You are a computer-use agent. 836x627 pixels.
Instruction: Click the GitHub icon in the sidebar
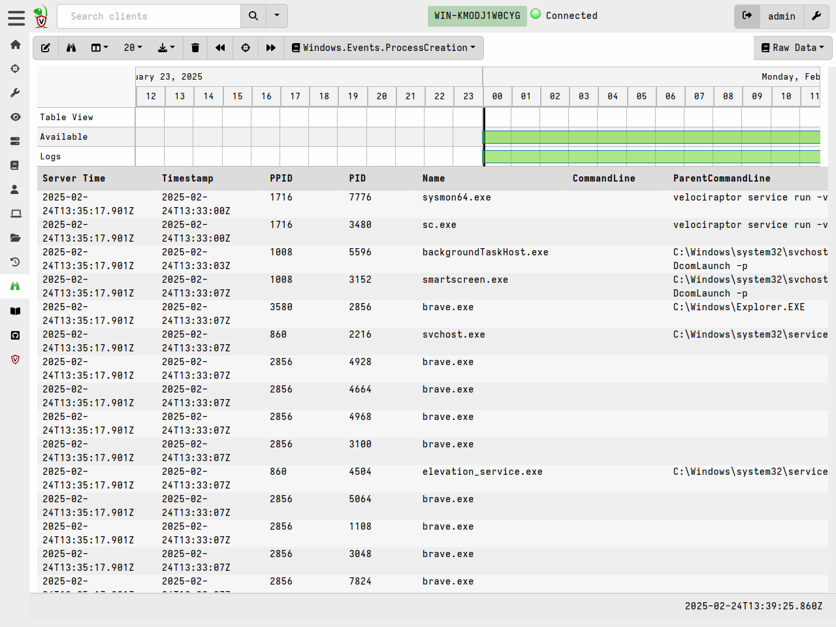[16, 335]
